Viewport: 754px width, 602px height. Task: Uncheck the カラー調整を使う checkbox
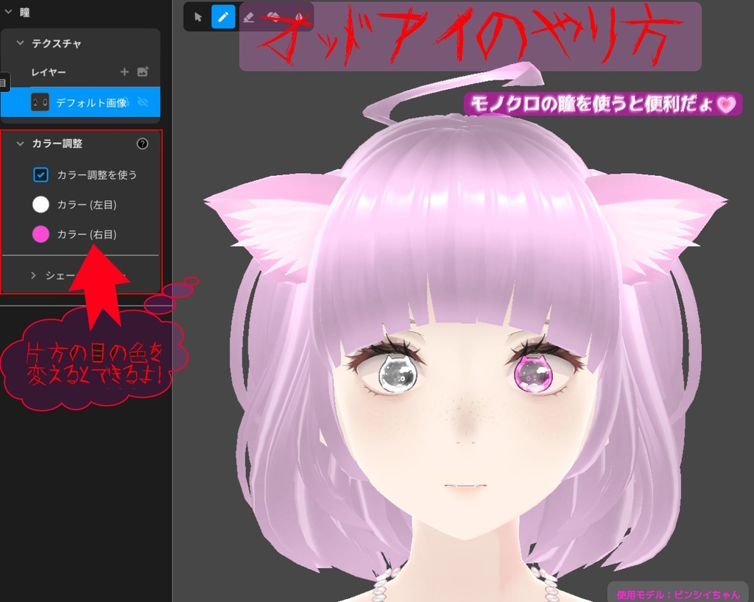click(x=40, y=174)
